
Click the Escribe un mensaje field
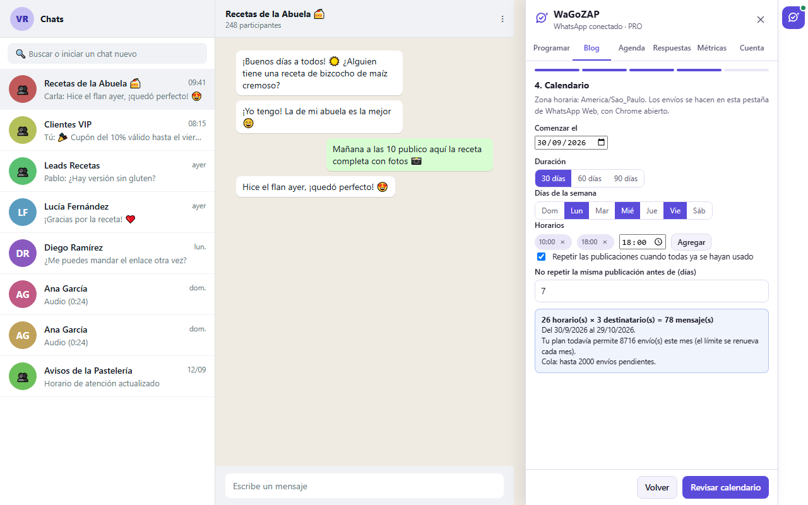tap(364, 486)
